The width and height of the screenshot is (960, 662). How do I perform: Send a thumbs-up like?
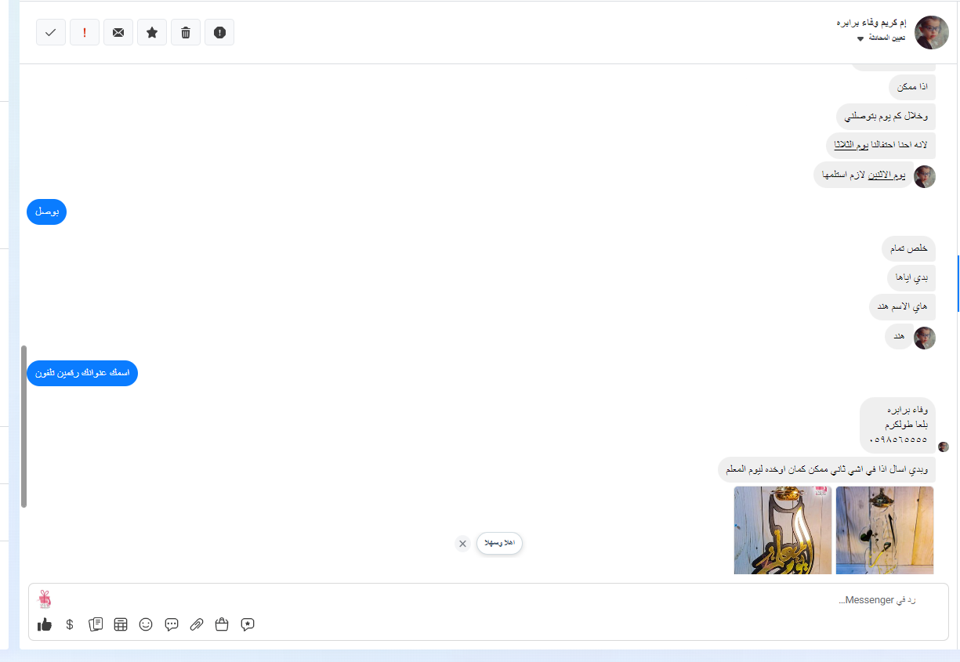pos(45,624)
